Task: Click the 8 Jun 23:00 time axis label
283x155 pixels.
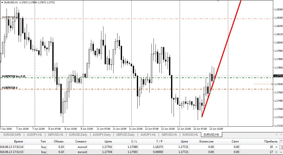Action: (86, 129)
